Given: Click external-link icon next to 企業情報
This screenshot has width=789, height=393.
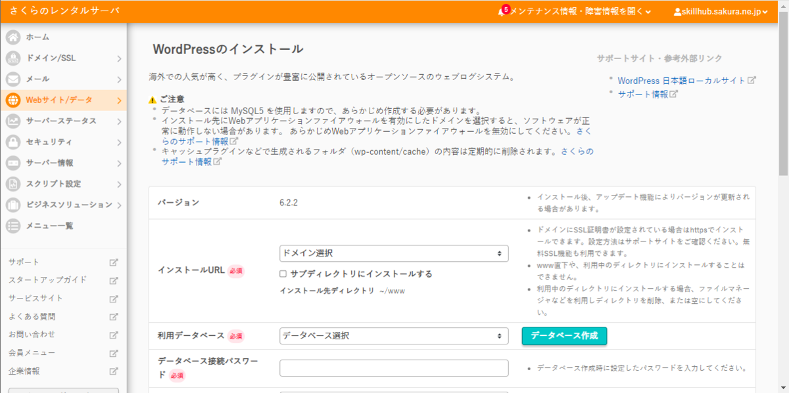Looking at the screenshot, I should click(114, 371).
